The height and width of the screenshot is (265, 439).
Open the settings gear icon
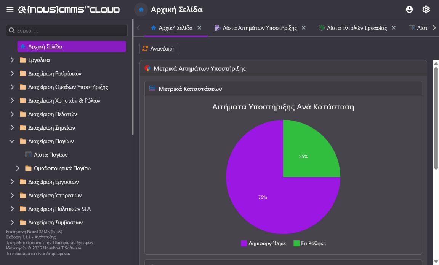point(426,10)
